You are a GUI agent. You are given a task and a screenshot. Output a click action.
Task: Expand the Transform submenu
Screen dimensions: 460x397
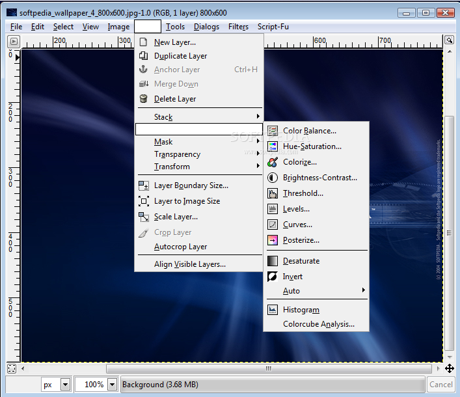[198, 167]
